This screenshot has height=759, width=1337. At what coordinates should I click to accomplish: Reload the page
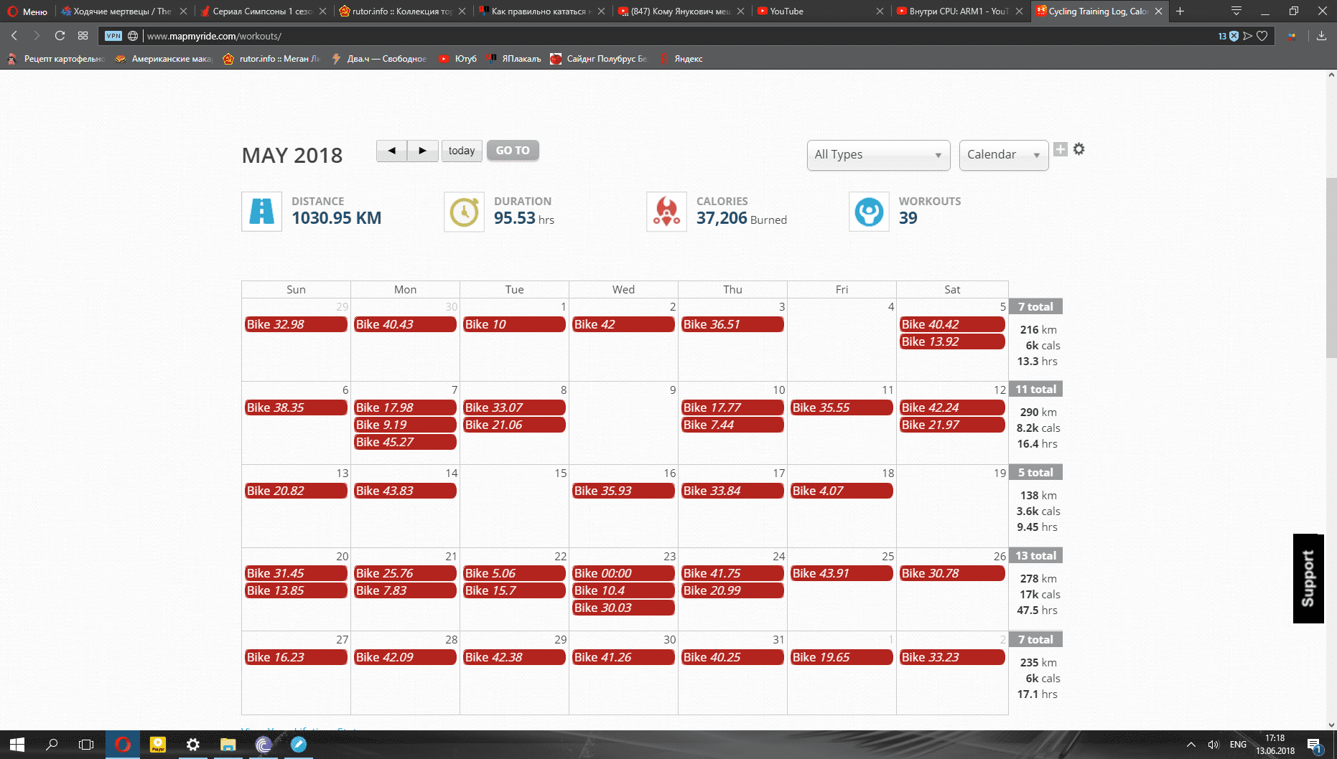pos(60,36)
